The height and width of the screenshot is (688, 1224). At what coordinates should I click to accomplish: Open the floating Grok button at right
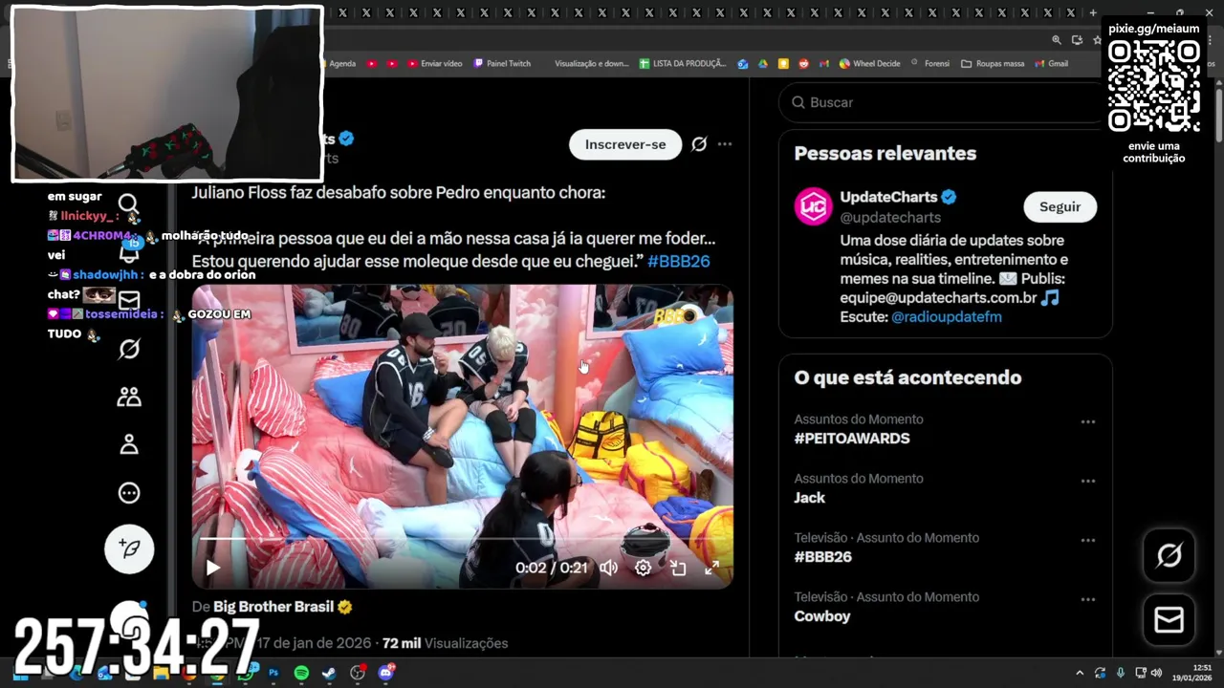point(1169,554)
